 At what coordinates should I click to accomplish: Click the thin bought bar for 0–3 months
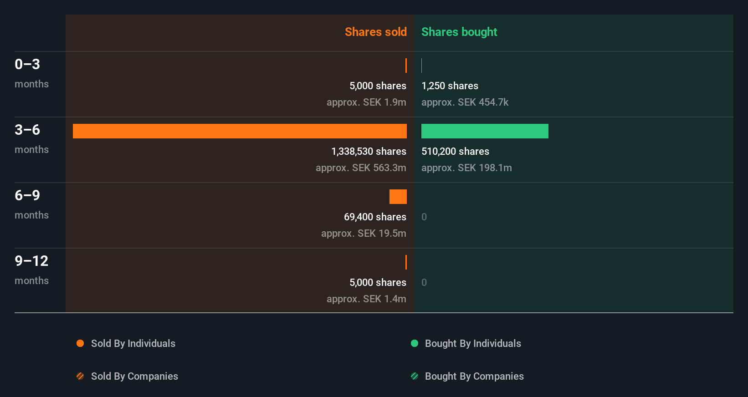pos(422,66)
